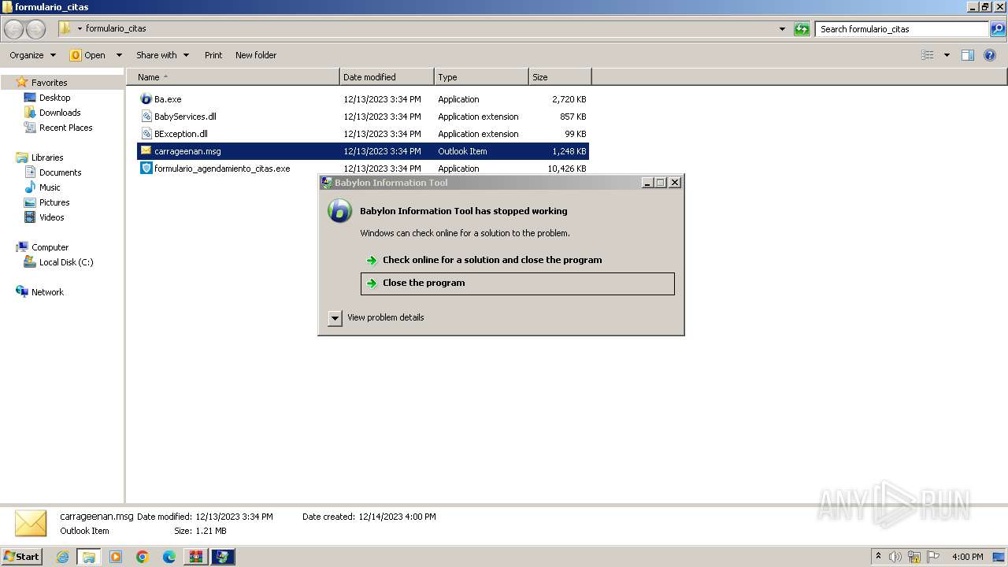The height and width of the screenshot is (567, 1008).
Task: Select the BException.dll file
Action: (363, 134)
